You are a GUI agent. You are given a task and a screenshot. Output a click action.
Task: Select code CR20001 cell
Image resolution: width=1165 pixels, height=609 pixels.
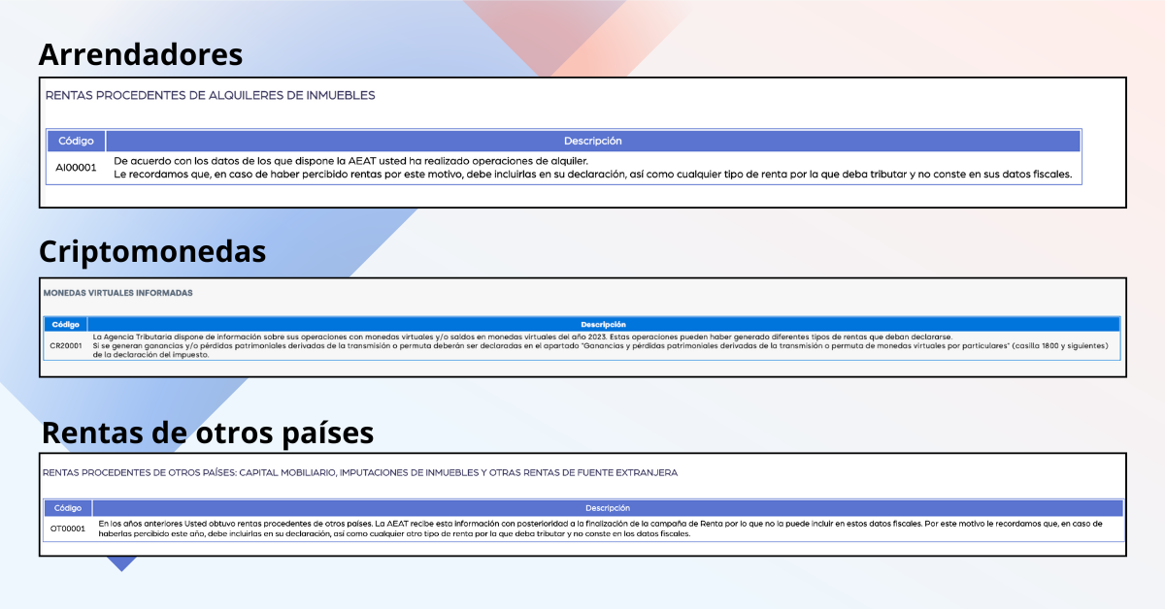point(65,344)
